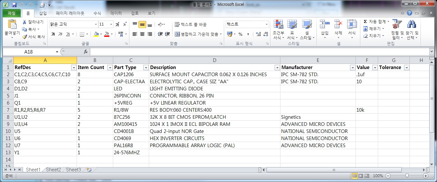The width and height of the screenshot is (437, 182).
Task: Toggle bold formatting (bold 가)
Action: (53, 34)
